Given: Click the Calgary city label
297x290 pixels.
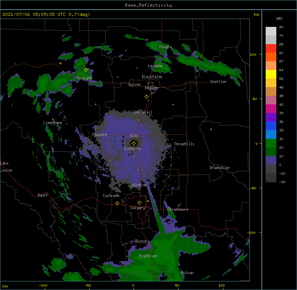Looking at the screenshot, I should coord(137,208).
